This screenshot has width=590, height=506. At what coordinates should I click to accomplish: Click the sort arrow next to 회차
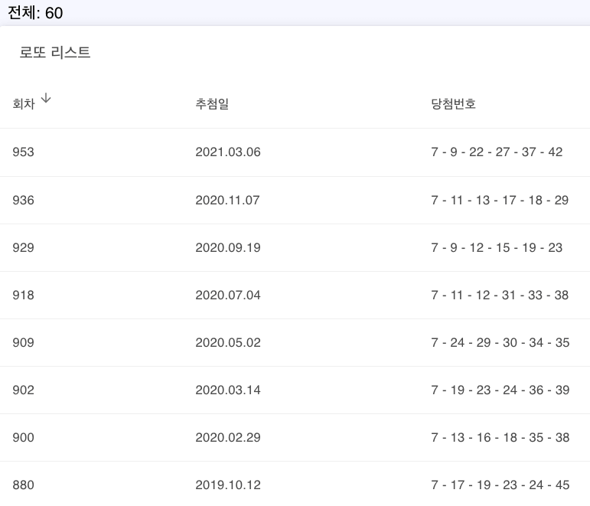click(46, 98)
